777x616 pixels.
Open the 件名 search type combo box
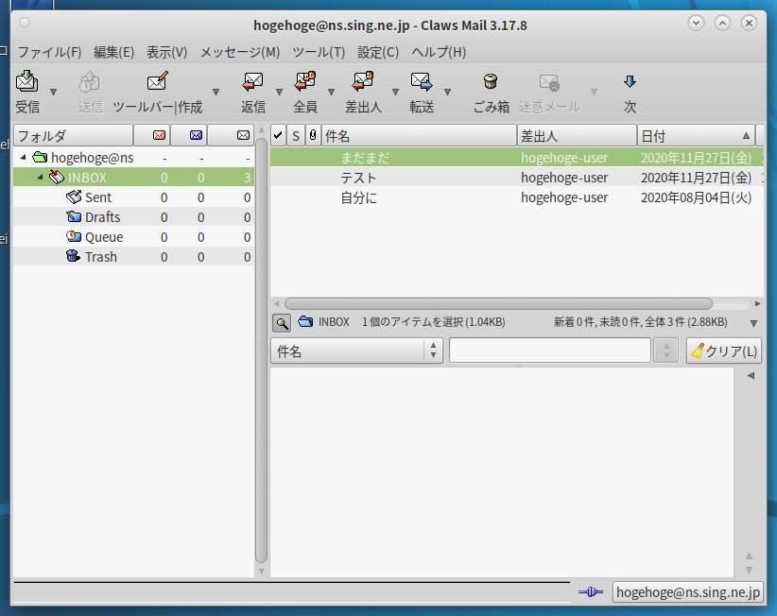point(356,351)
